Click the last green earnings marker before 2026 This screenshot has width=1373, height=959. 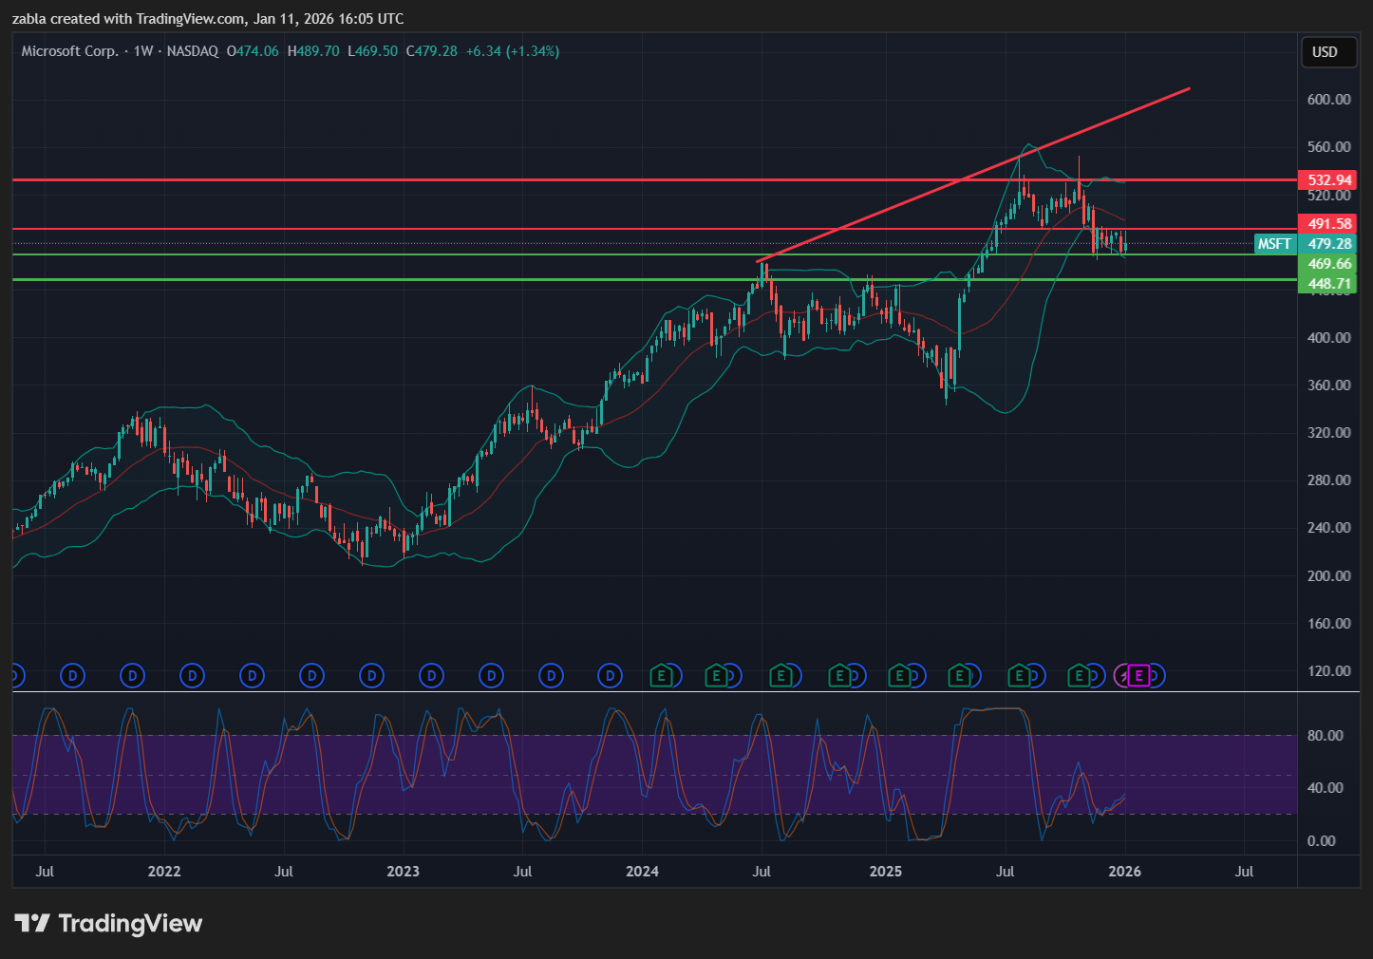tap(1078, 676)
